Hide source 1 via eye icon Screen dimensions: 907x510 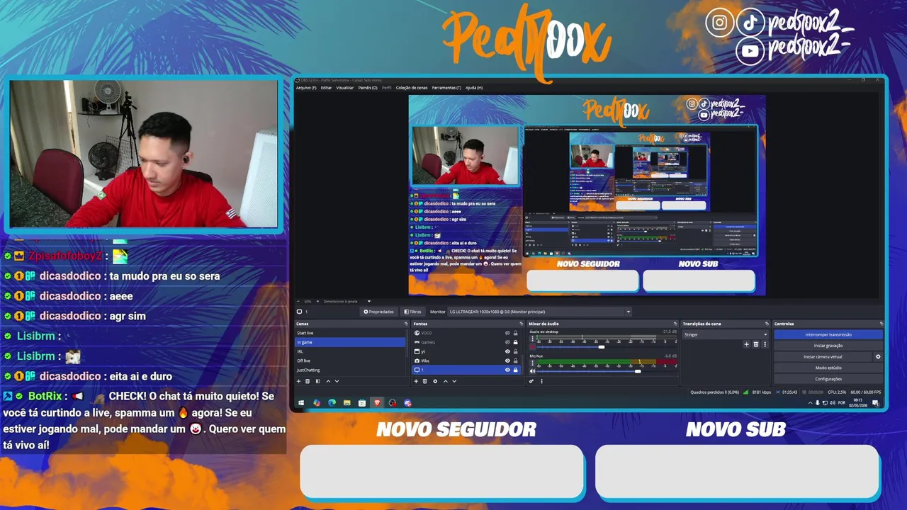point(507,370)
